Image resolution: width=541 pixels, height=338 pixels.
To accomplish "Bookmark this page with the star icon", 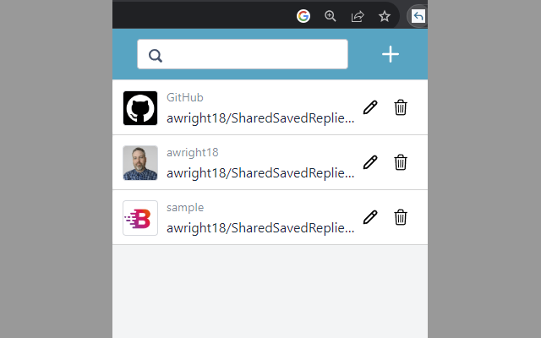I will (385, 16).
